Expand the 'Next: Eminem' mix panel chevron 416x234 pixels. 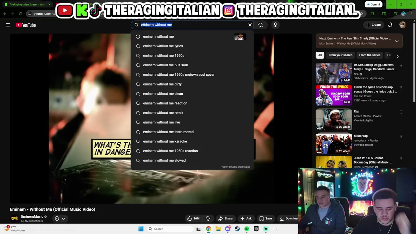point(397,41)
